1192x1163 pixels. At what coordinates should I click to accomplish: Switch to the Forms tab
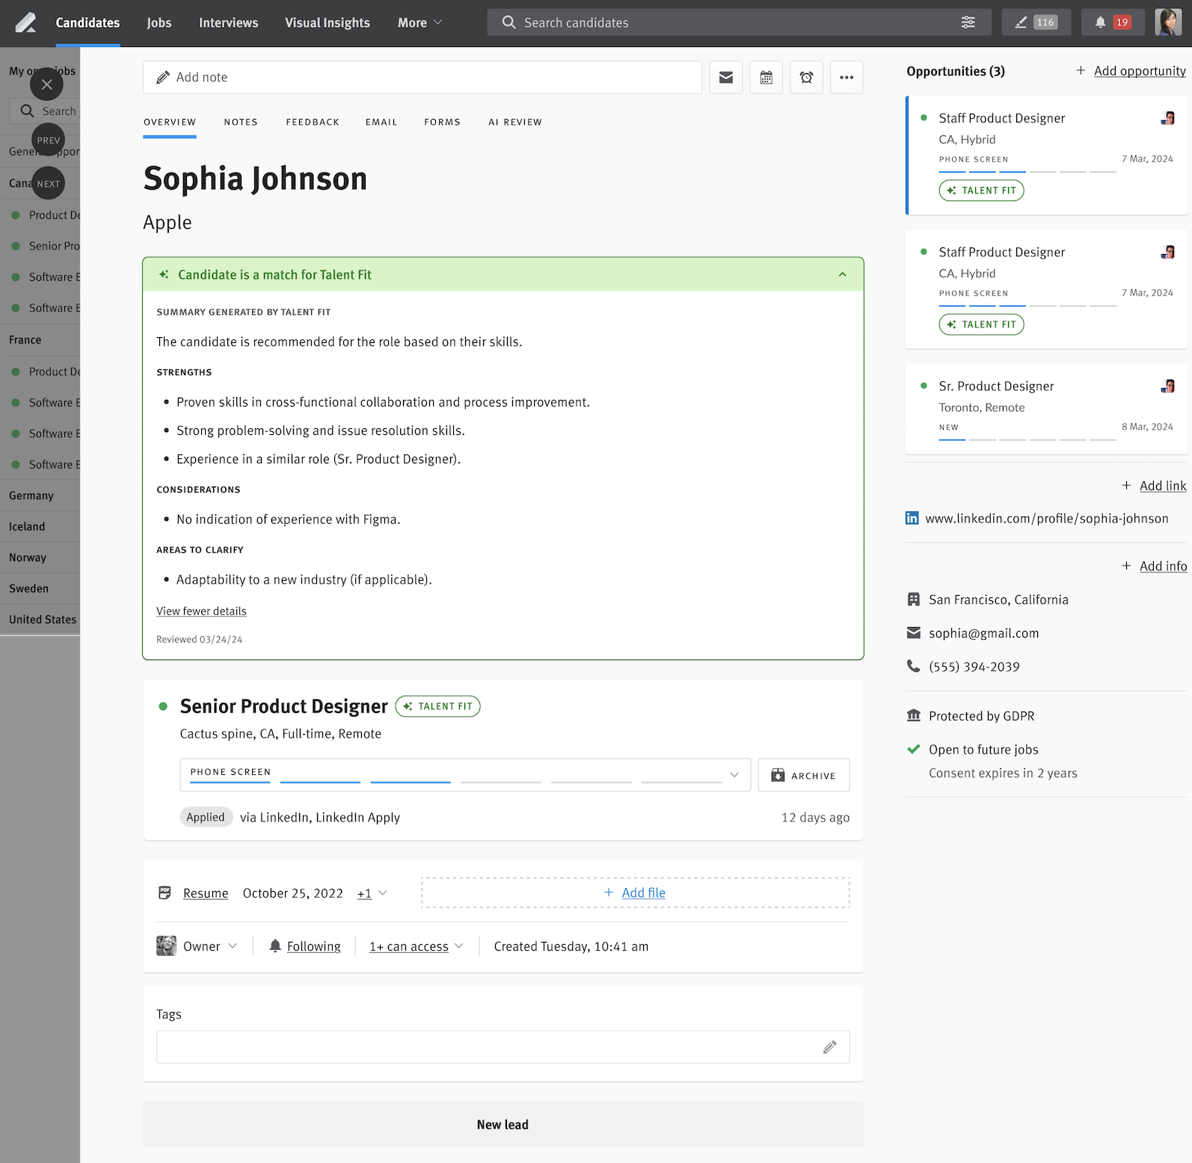coord(442,123)
